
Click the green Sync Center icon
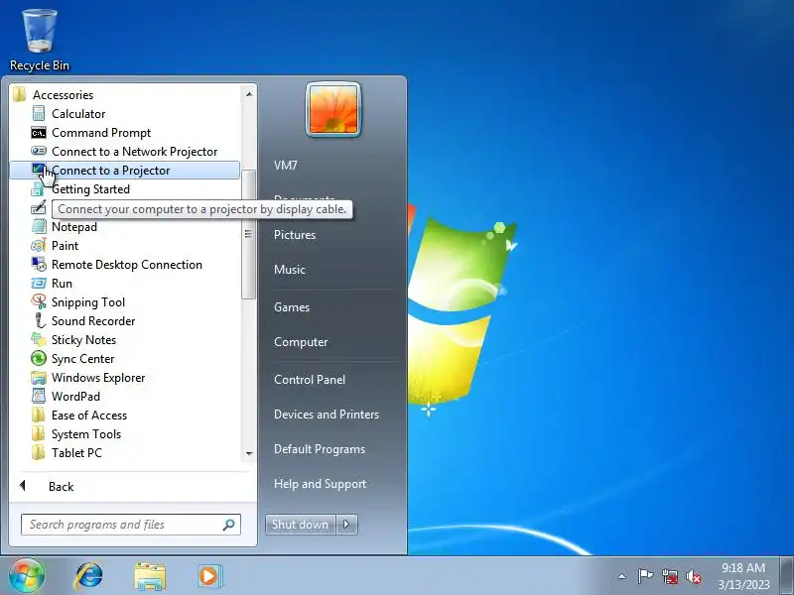pos(39,358)
